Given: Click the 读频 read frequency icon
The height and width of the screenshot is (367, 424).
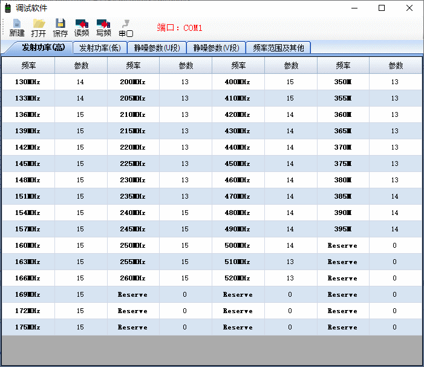Looking at the screenshot, I should coord(82,28).
